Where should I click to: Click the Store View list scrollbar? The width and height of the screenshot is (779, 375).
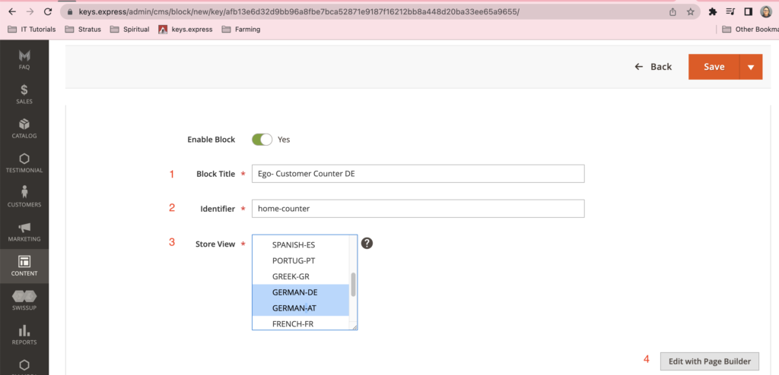(353, 285)
